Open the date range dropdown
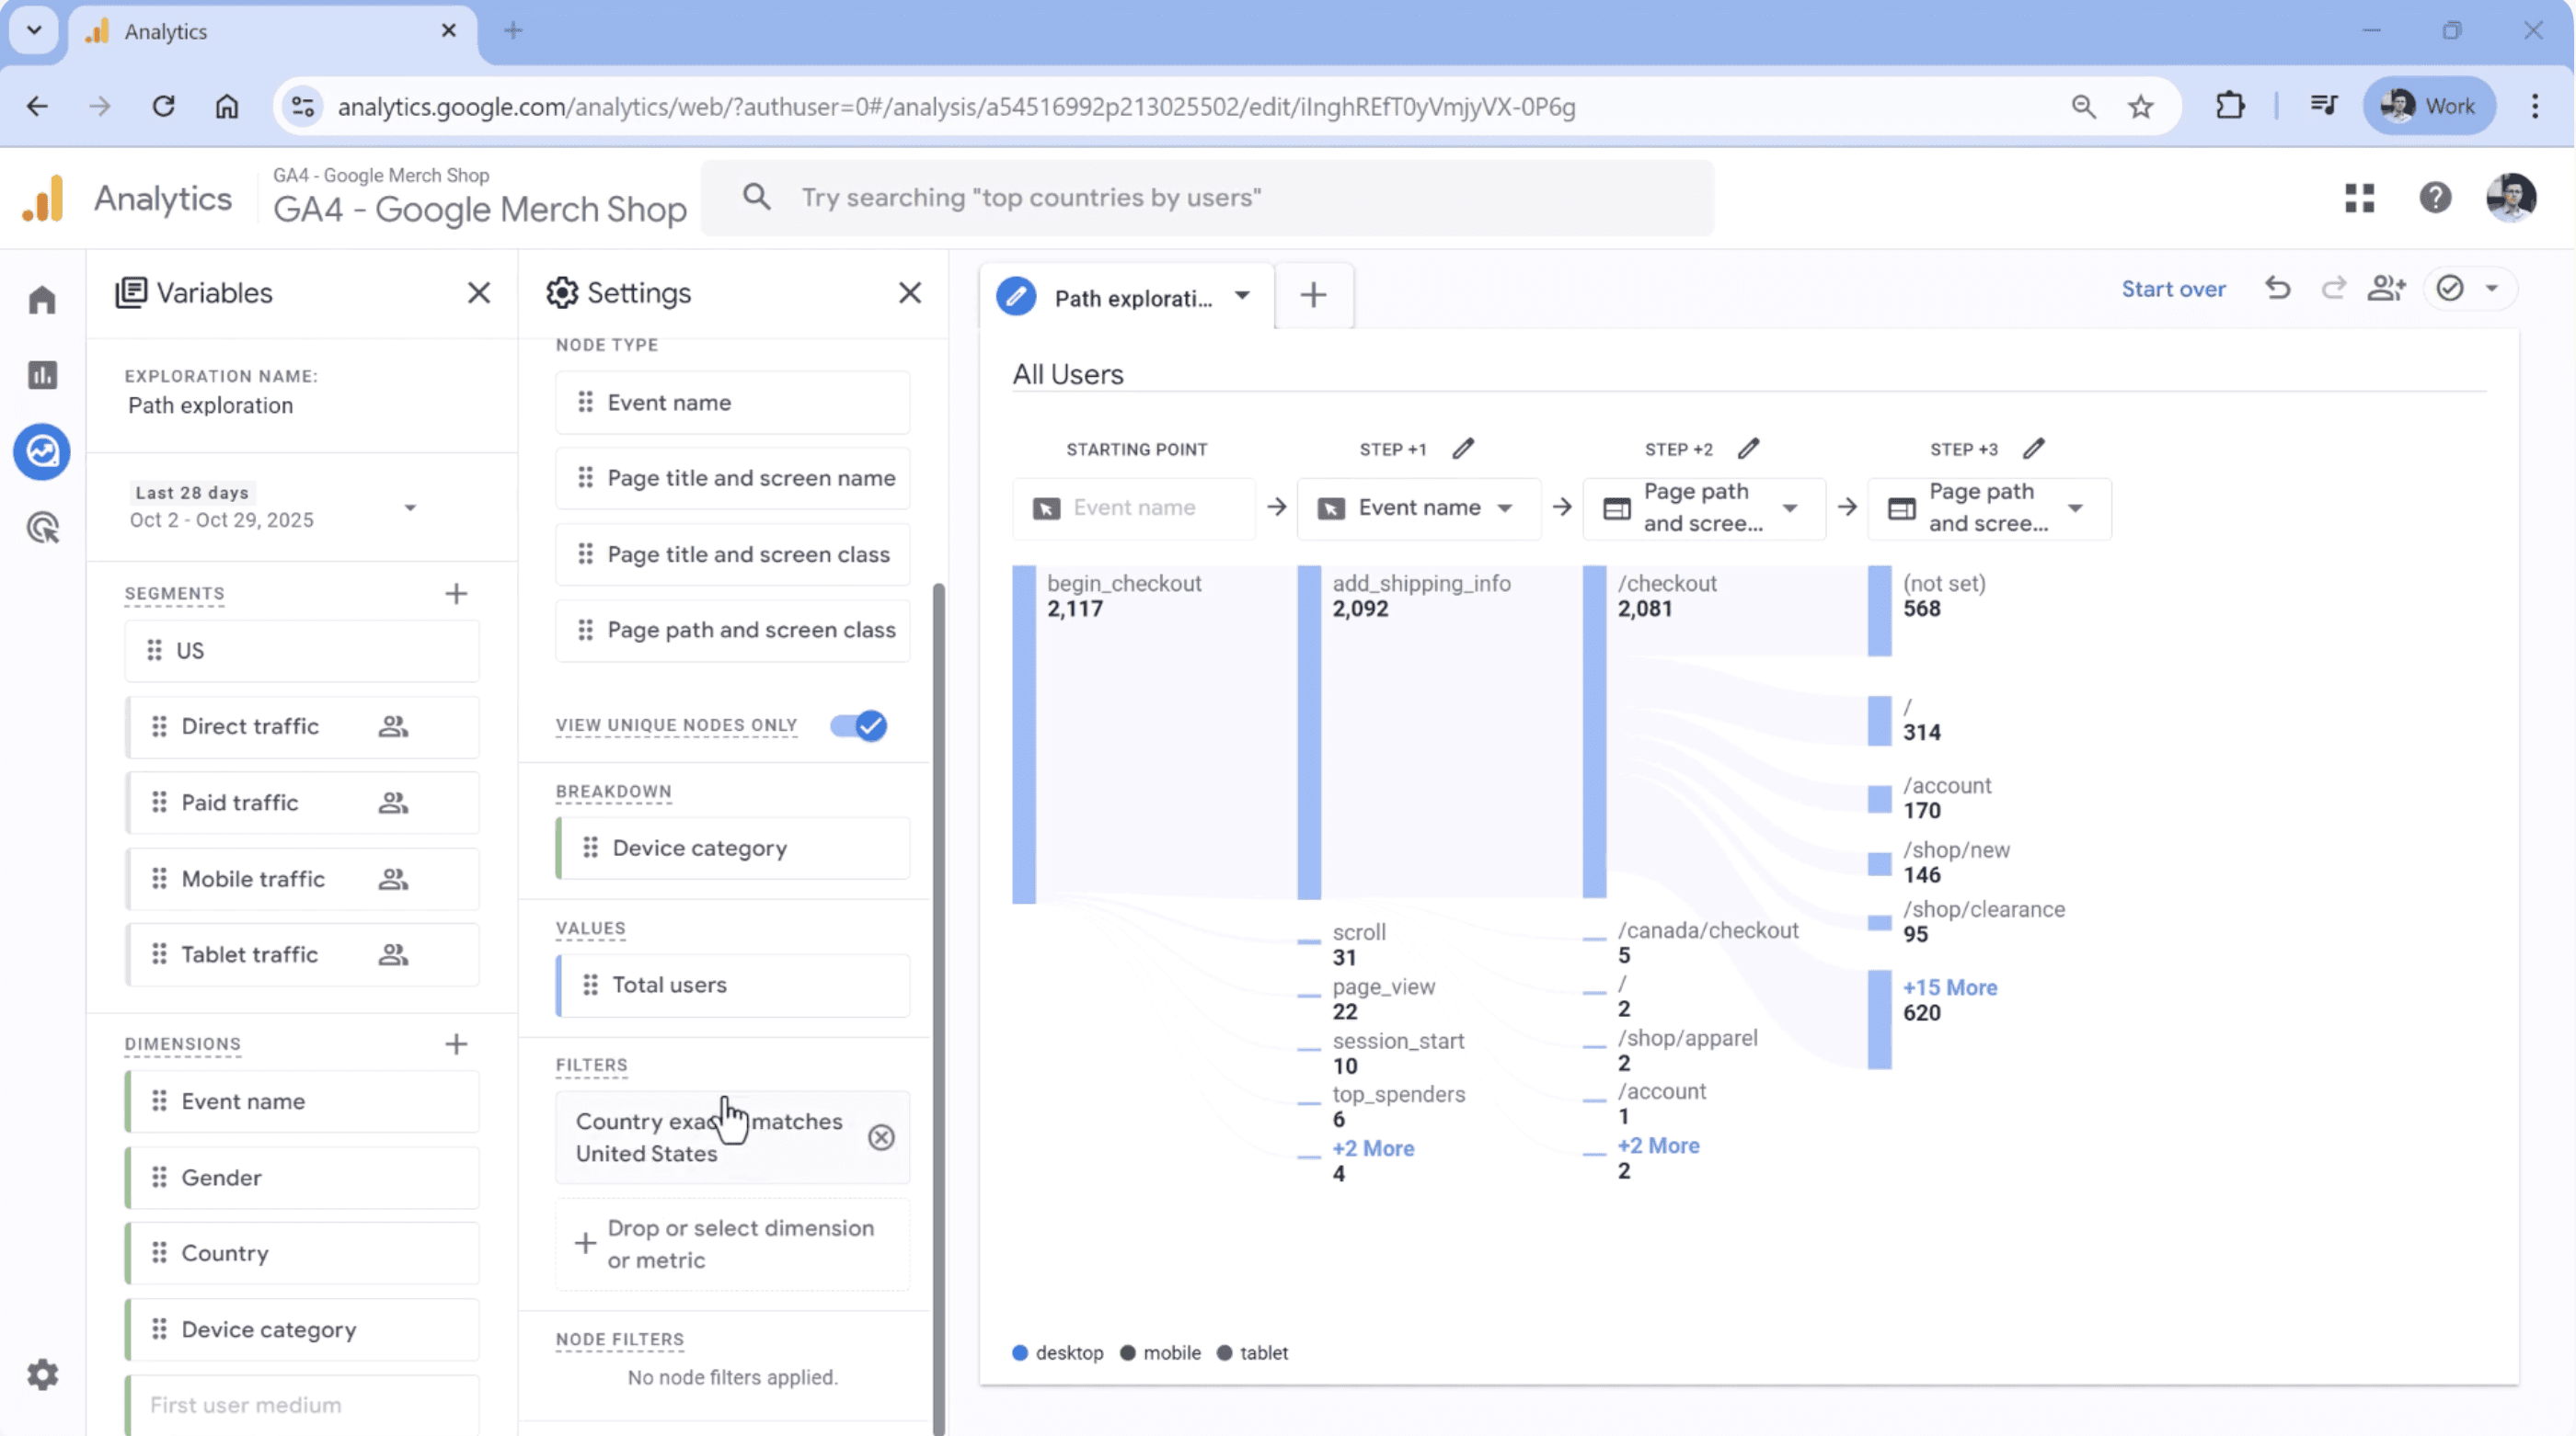 pyautogui.click(x=410, y=507)
